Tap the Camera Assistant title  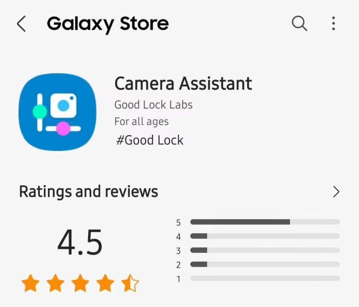[x=183, y=83]
